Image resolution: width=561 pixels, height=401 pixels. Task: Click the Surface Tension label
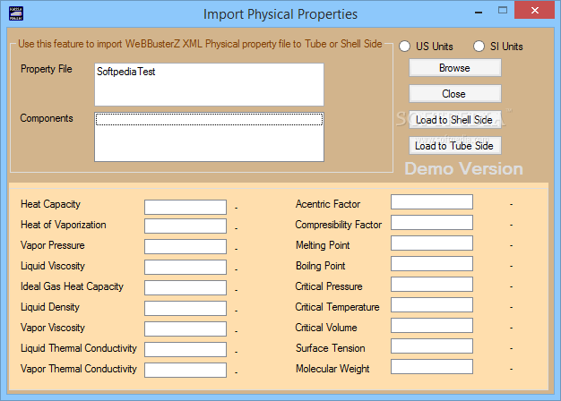(x=330, y=348)
